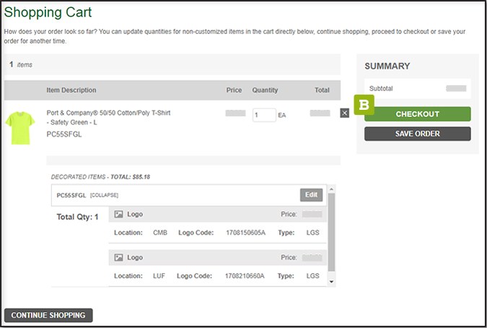Click scroll up arrow in decorated items
The width and height of the screenshot is (487, 328).
[x=331, y=190]
